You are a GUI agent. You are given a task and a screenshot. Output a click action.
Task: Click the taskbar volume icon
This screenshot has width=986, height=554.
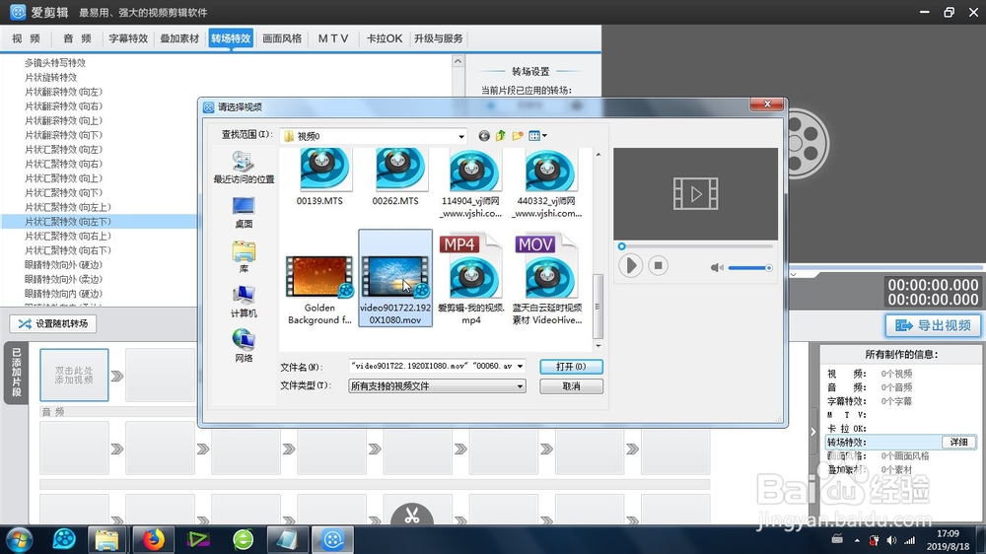pos(891,540)
